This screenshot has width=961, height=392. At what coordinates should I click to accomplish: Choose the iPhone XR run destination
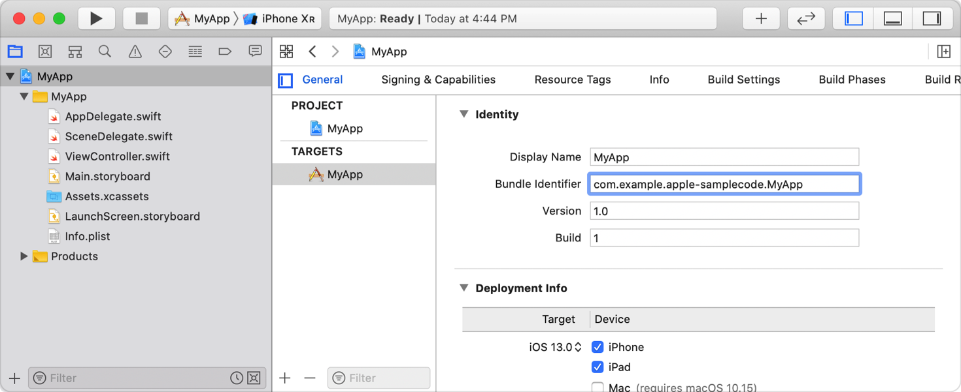279,19
